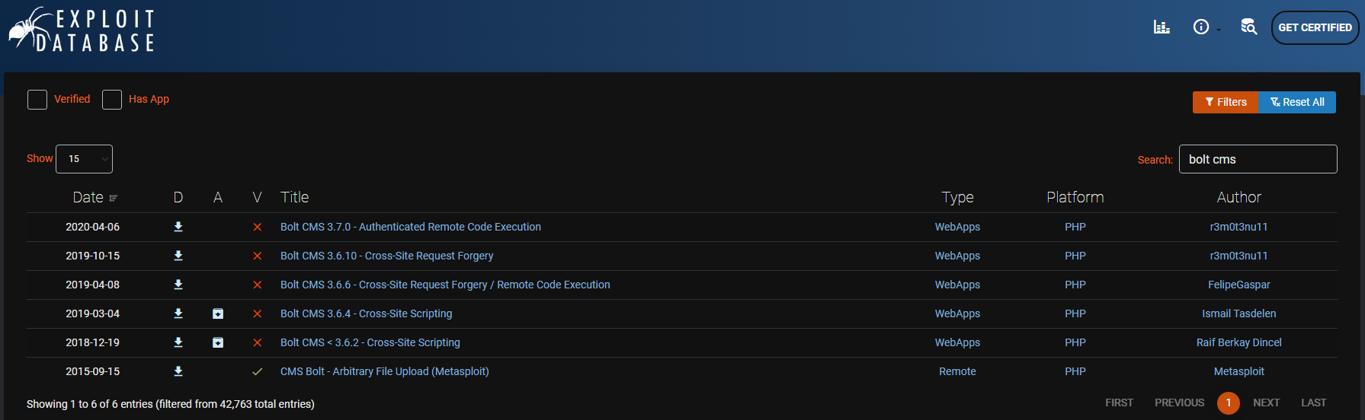
Task: Focus the Search field containing bolt cms
Action: click(x=1258, y=159)
